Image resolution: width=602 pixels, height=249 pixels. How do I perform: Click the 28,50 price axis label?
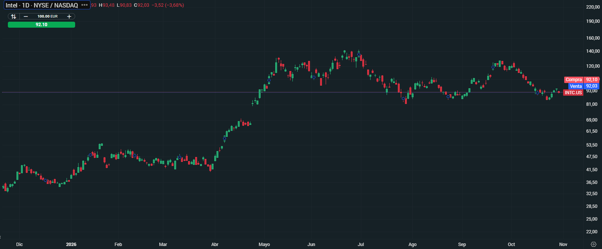tap(592, 206)
